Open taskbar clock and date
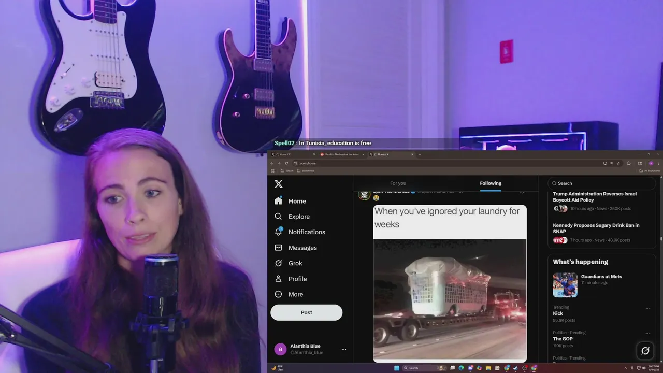663x373 pixels. click(x=654, y=368)
